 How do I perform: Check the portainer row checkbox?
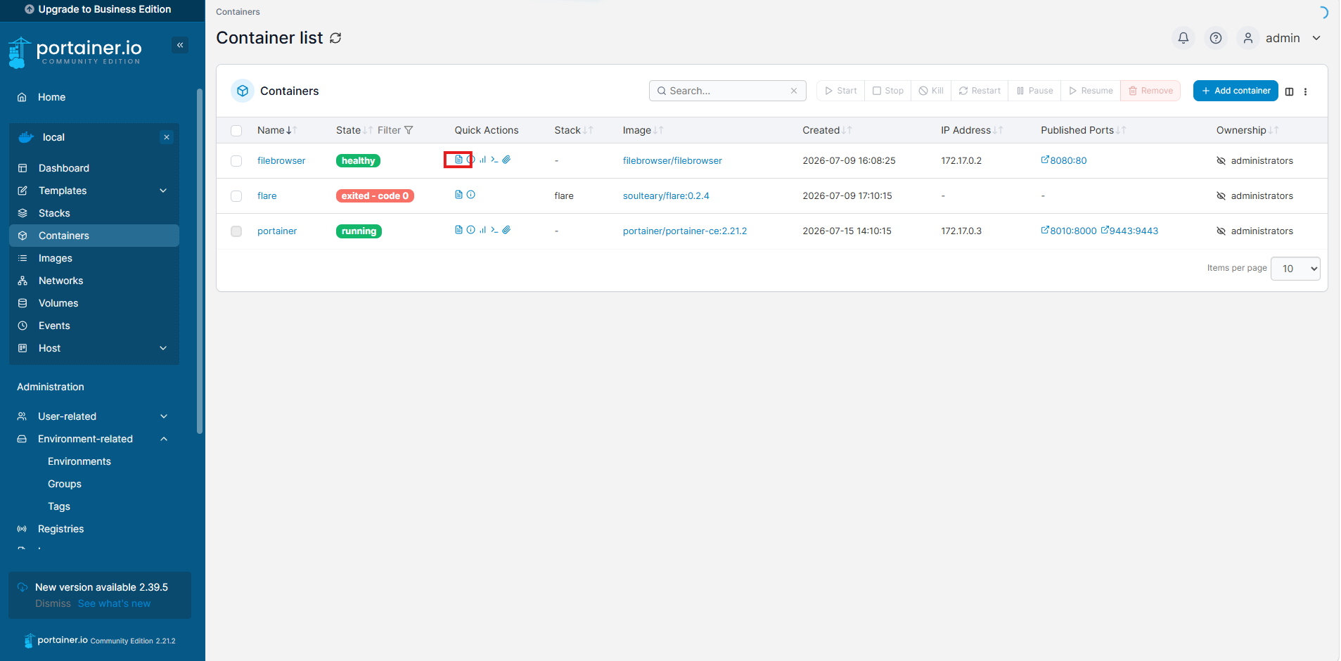(236, 231)
